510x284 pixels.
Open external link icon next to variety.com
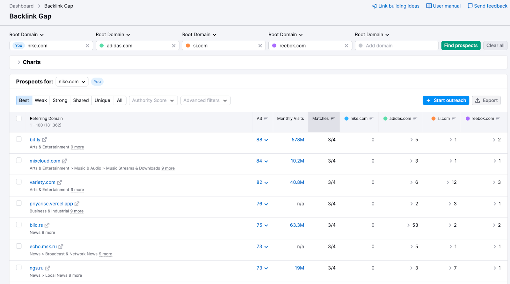[60, 182]
